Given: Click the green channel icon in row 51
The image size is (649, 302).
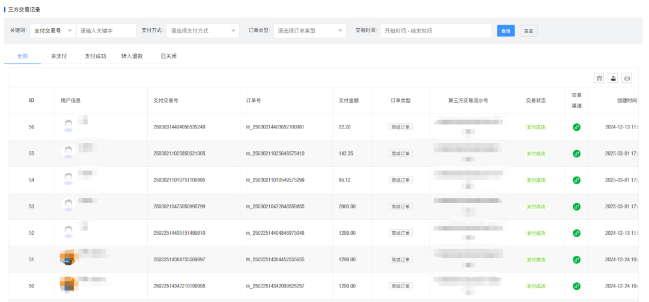Looking at the screenshot, I should point(576,259).
